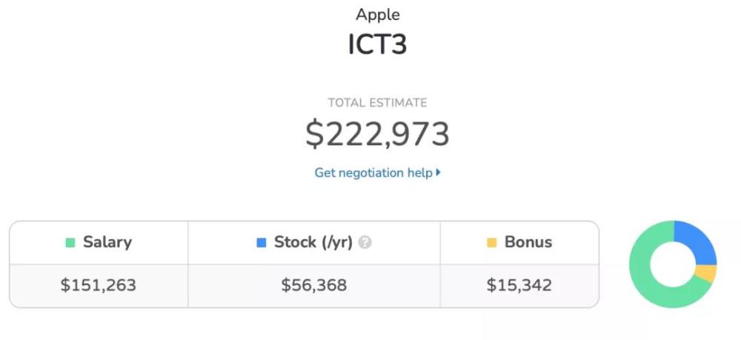
Task: Click the yellow Bonus legend square
Action: 491,242
